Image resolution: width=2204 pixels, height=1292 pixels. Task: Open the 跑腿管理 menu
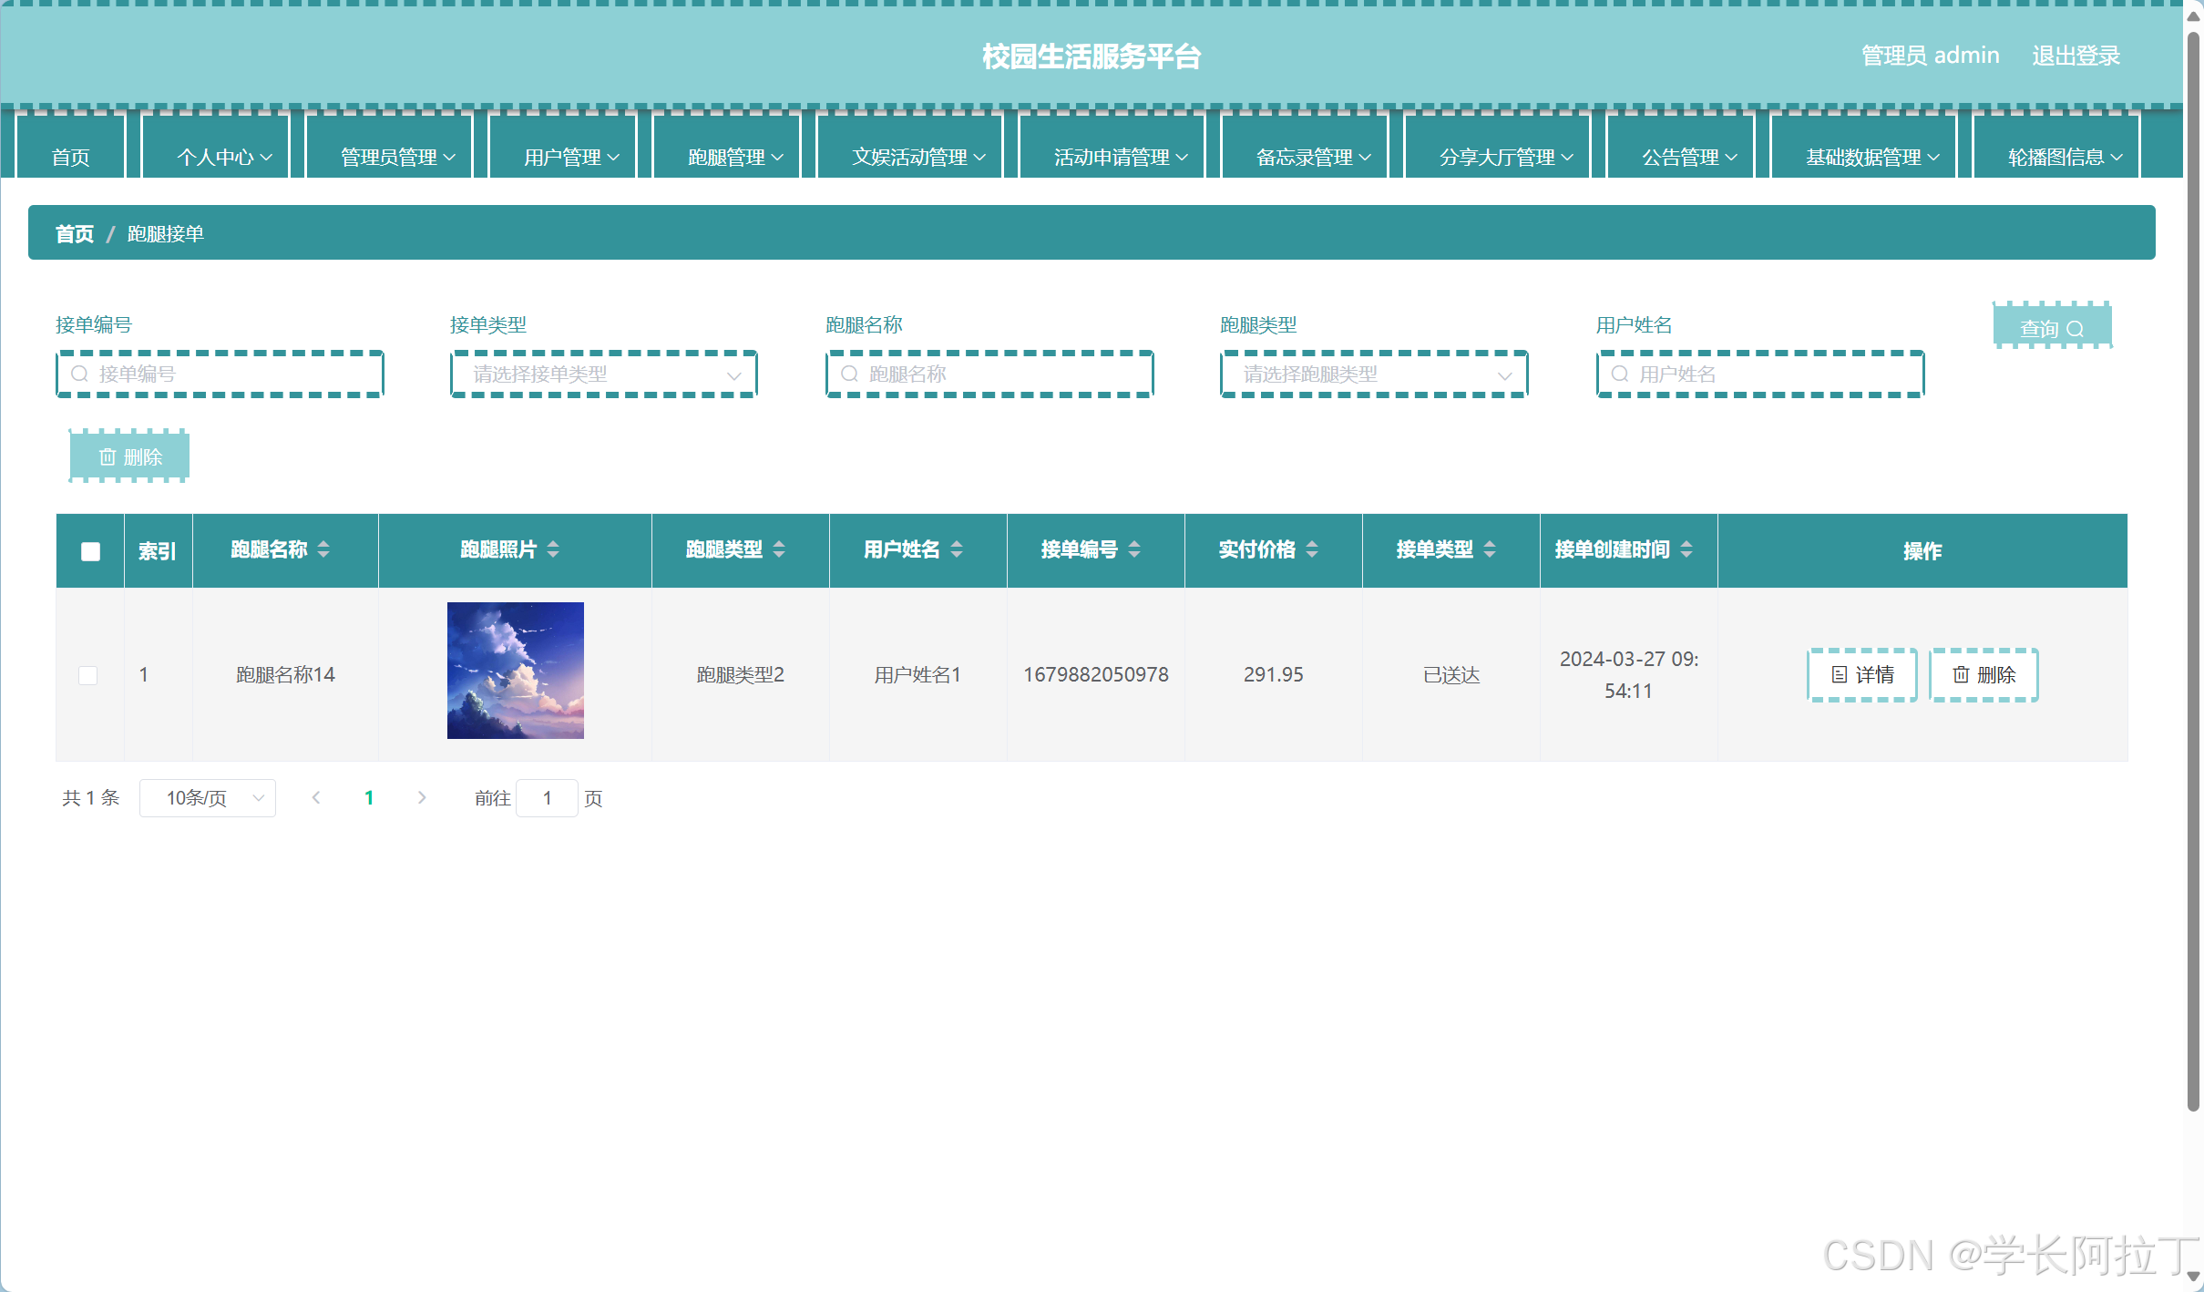coord(734,158)
